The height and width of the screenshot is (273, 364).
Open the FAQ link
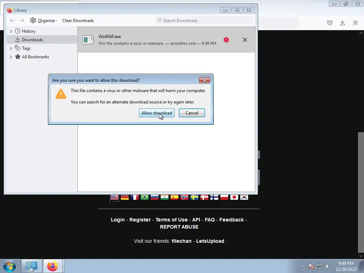(210, 220)
